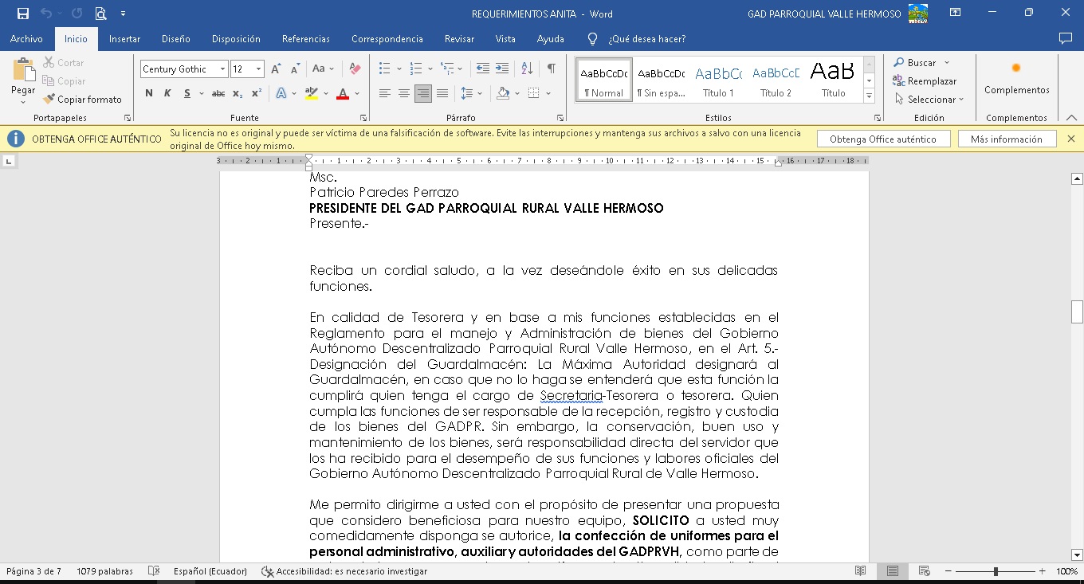1084x584 pixels.
Task: Toggle bold formatting (N)
Action: [149, 93]
